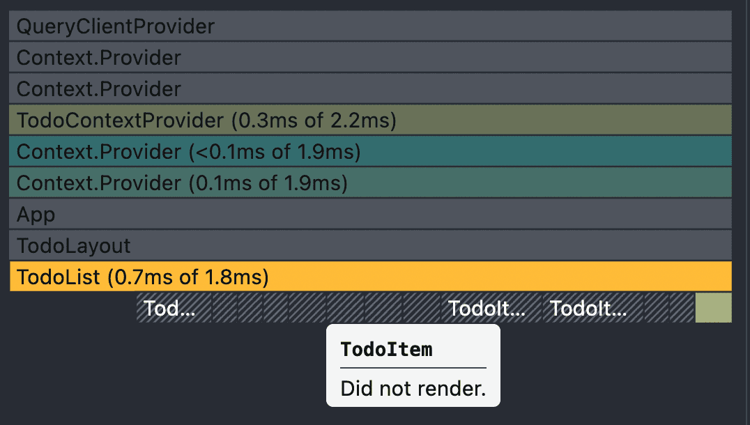Screen dimensions: 750x425
Task: Click hatched bar immediately left of green bar
Action: click(682, 307)
